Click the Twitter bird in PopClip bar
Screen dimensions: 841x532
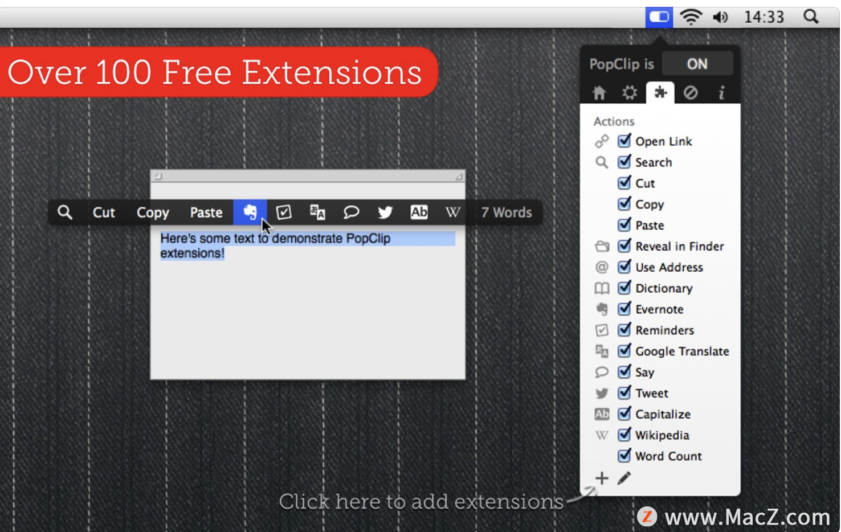coord(385,212)
